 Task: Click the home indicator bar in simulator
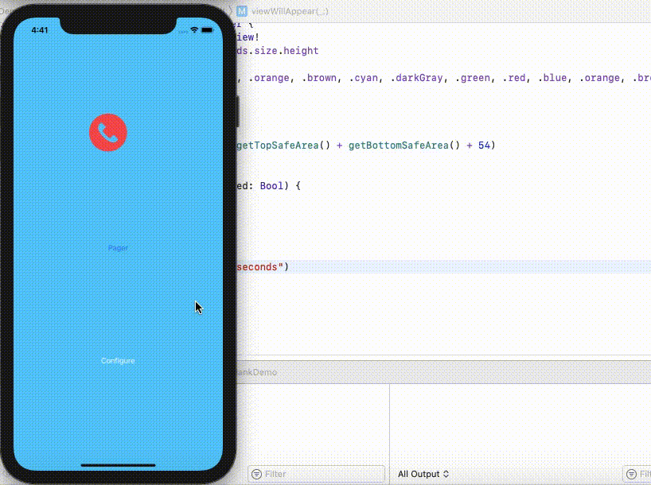pyautogui.click(x=118, y=465)
